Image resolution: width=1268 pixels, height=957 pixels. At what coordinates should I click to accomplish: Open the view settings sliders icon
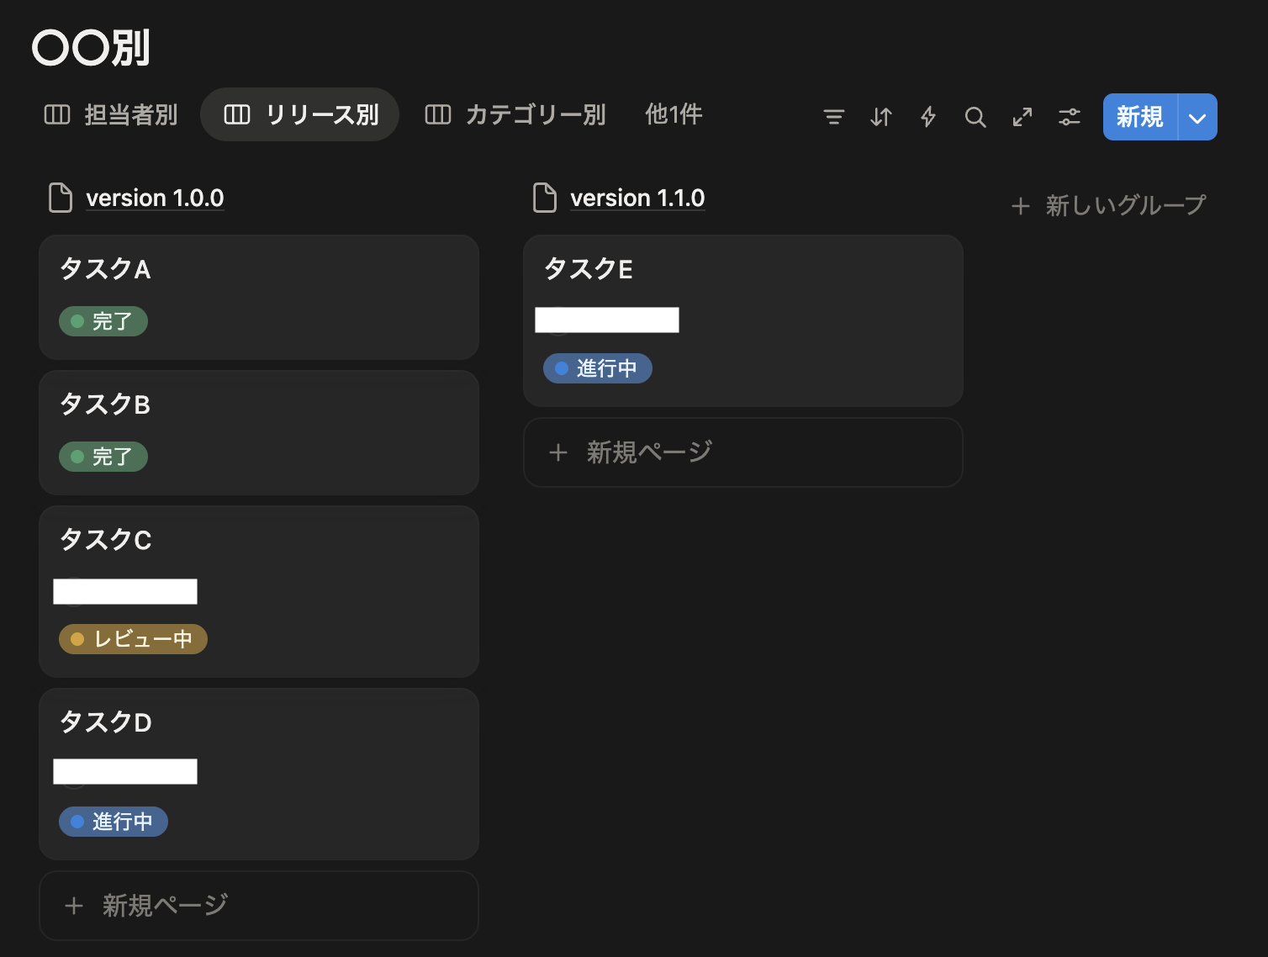coord(1070,117)
